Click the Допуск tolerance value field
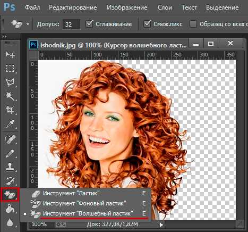248x232 pixels. tap(71, 24)
